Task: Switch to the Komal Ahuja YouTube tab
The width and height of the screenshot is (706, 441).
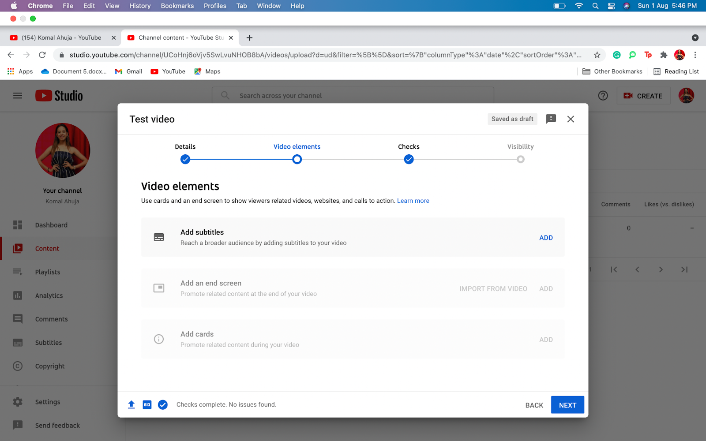Action: pyautogui.click(x=62, y=38)
